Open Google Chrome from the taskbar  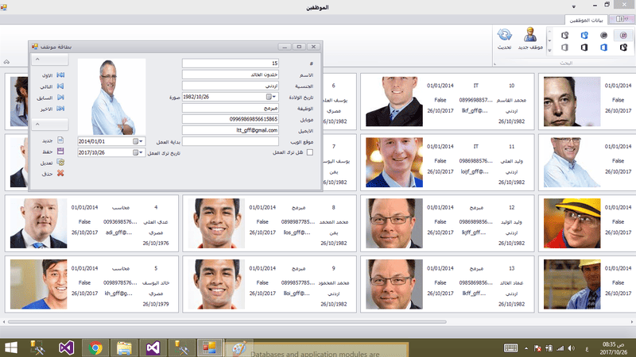(95, 347)
